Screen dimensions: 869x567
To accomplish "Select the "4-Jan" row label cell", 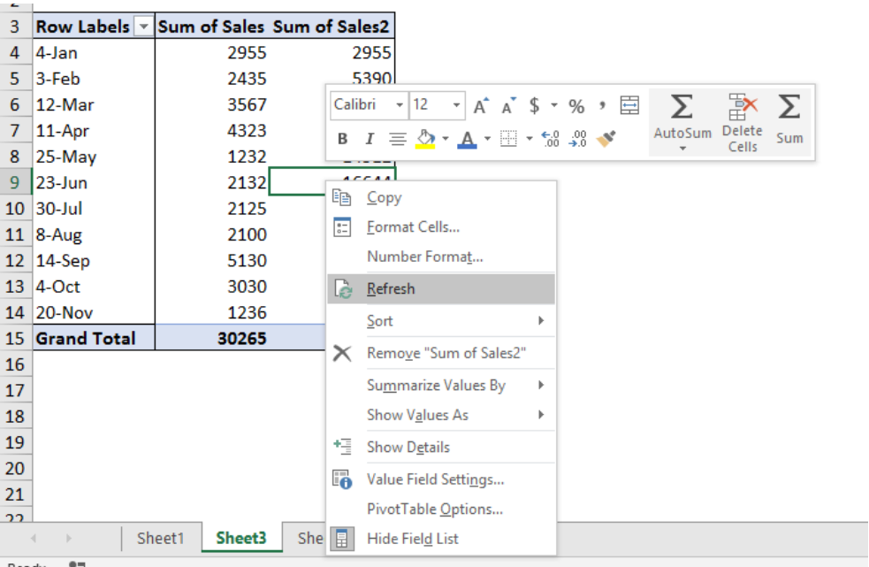I will pos(94,53).
